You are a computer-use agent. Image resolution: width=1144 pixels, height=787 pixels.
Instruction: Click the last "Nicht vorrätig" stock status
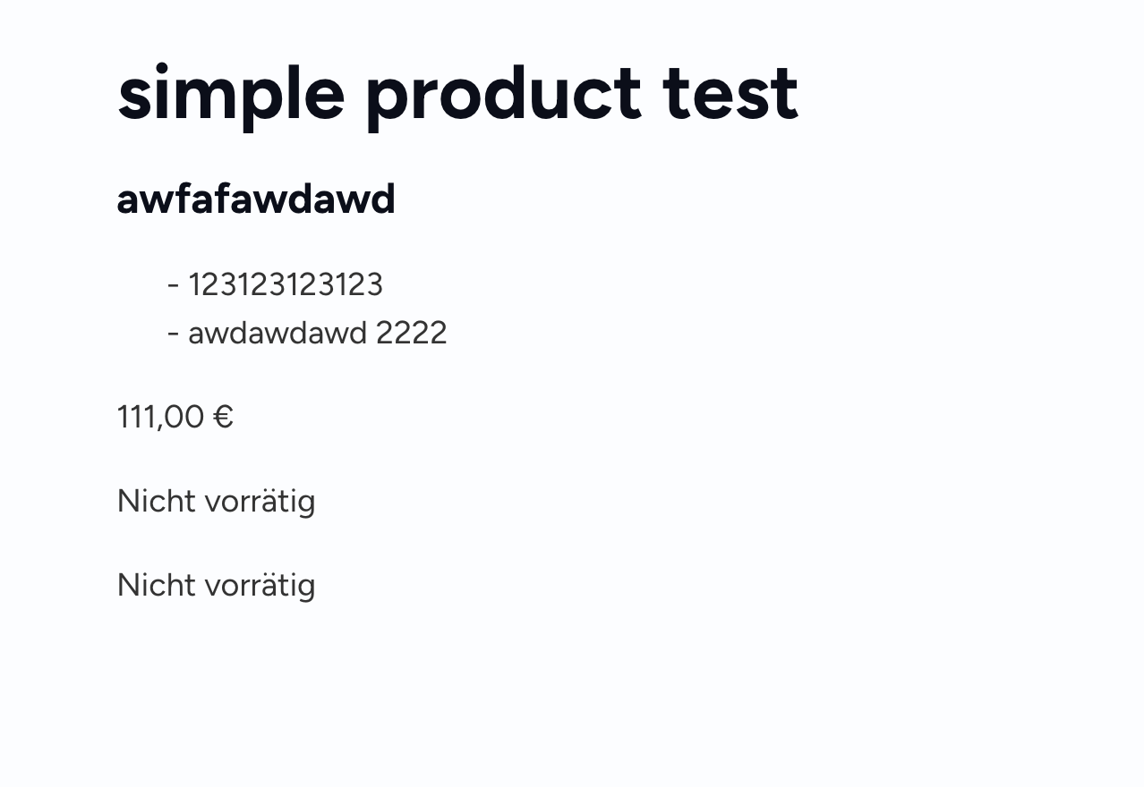[x=217, y=585]
